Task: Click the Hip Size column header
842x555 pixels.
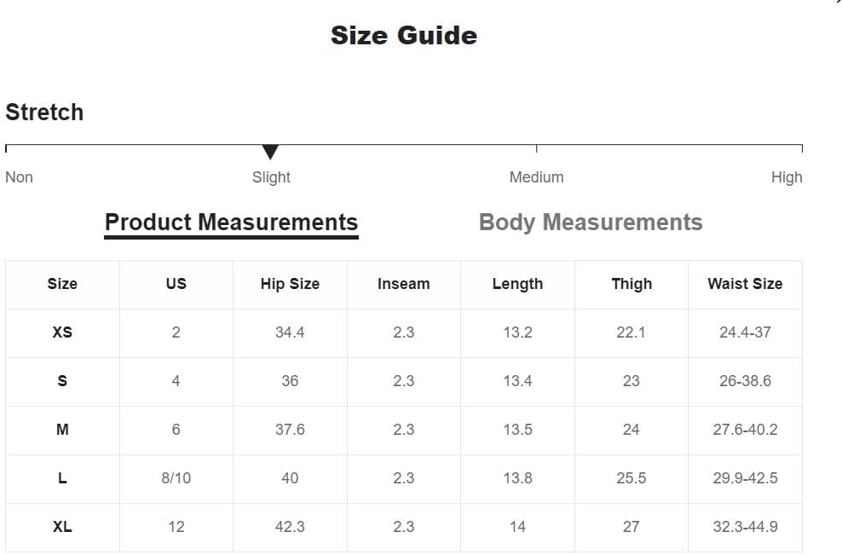Action: (290, 284)
